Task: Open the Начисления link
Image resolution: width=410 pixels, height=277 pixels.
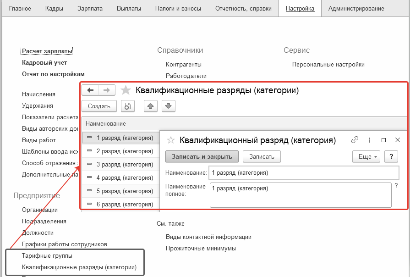Action: tap(38, 94)
